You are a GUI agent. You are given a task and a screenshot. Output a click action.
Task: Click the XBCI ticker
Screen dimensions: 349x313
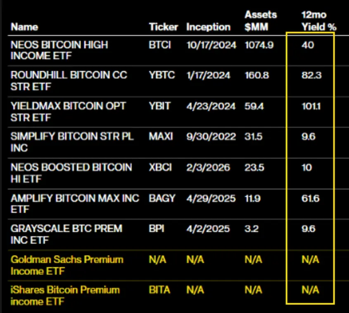click(x=160, y=167)
